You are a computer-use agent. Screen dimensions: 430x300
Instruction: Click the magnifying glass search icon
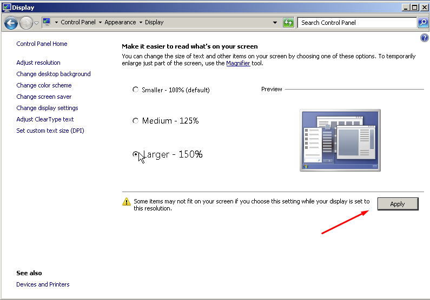[423, 23]
